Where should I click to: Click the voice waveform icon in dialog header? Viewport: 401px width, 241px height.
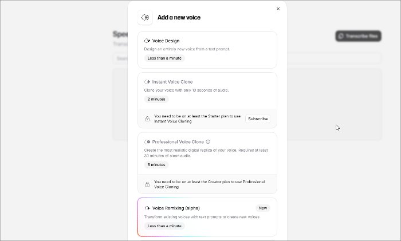145,18
